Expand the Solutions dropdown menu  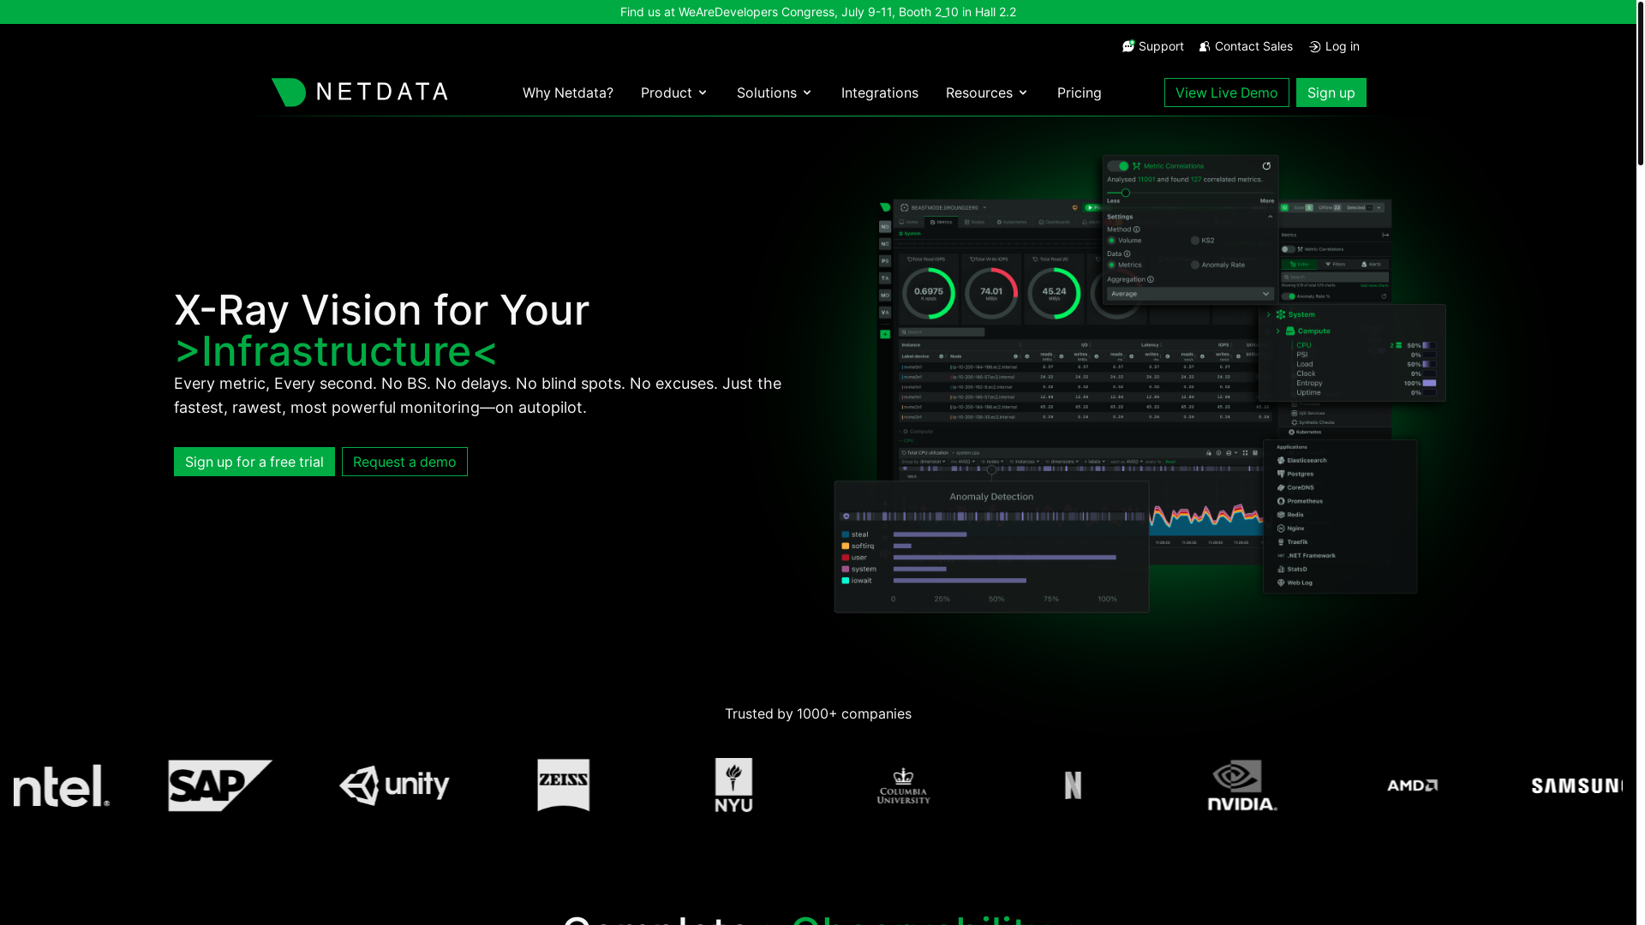click(x=775, y=92)
